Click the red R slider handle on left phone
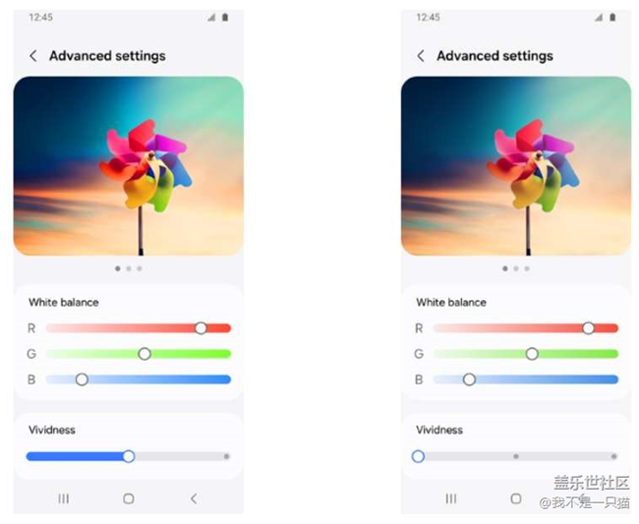Screen dimensions: 639x524 [201, 328]
